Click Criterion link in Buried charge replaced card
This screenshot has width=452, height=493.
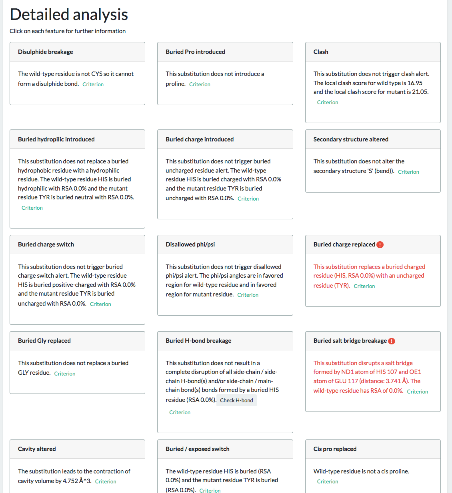tap(364, 286)
